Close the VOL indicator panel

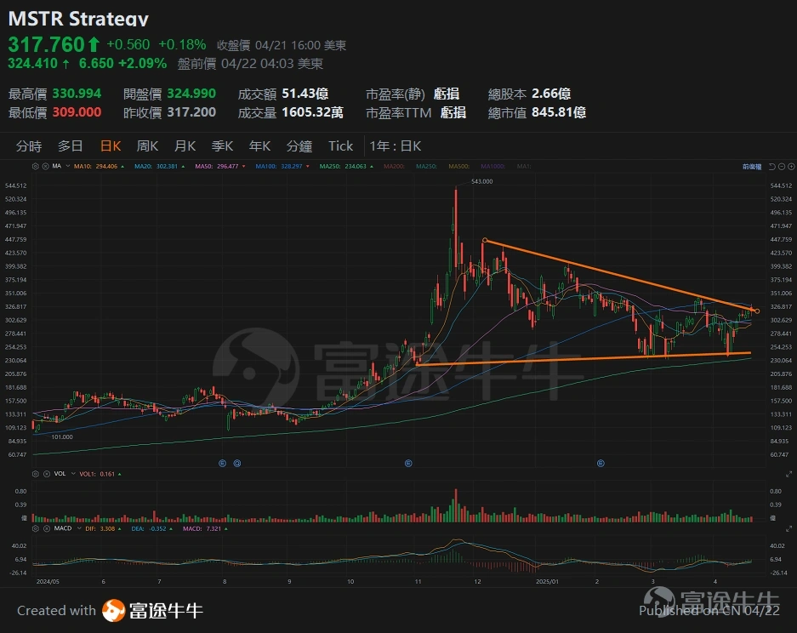(x=47, y=474)
